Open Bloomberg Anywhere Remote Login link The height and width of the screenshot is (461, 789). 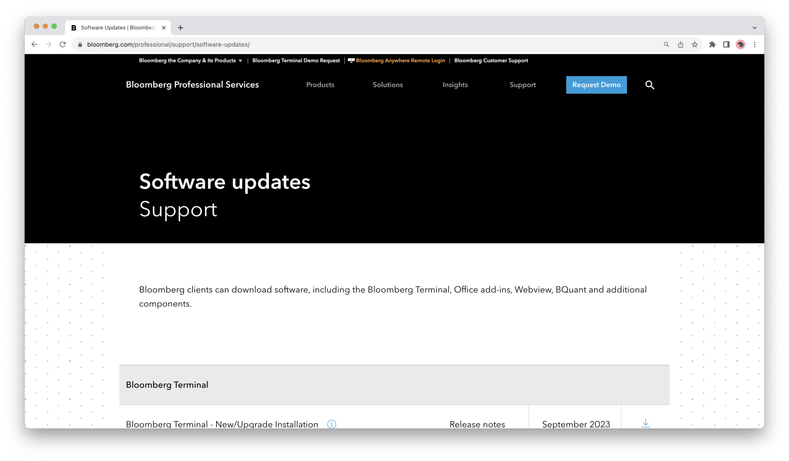click(400, 60)
